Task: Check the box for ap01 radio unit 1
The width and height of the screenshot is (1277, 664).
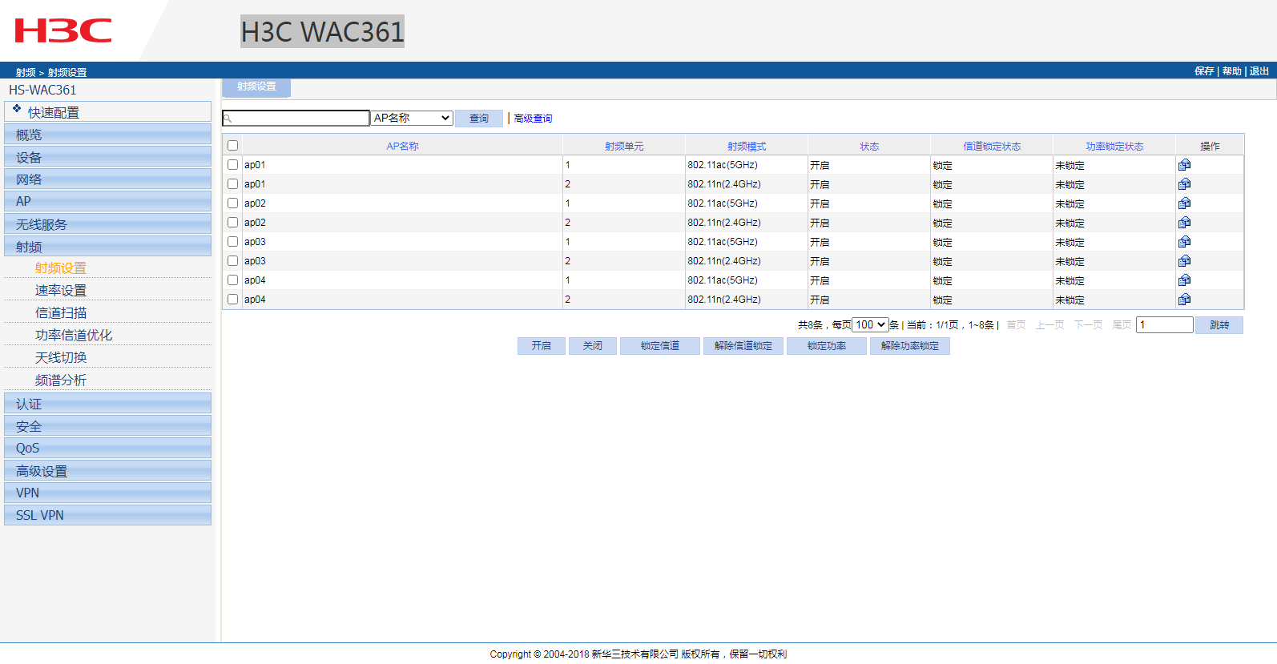Action: tap(232, 165)
